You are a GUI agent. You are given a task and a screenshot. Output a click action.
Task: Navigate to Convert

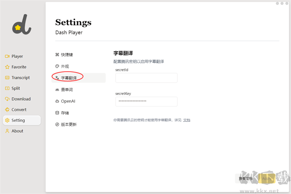click(22, 110)
